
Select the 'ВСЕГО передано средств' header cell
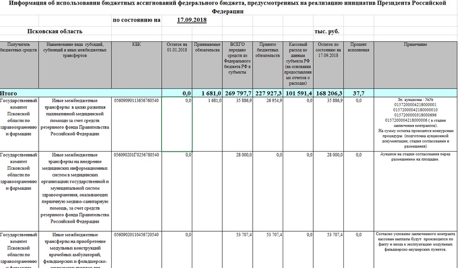237,65
